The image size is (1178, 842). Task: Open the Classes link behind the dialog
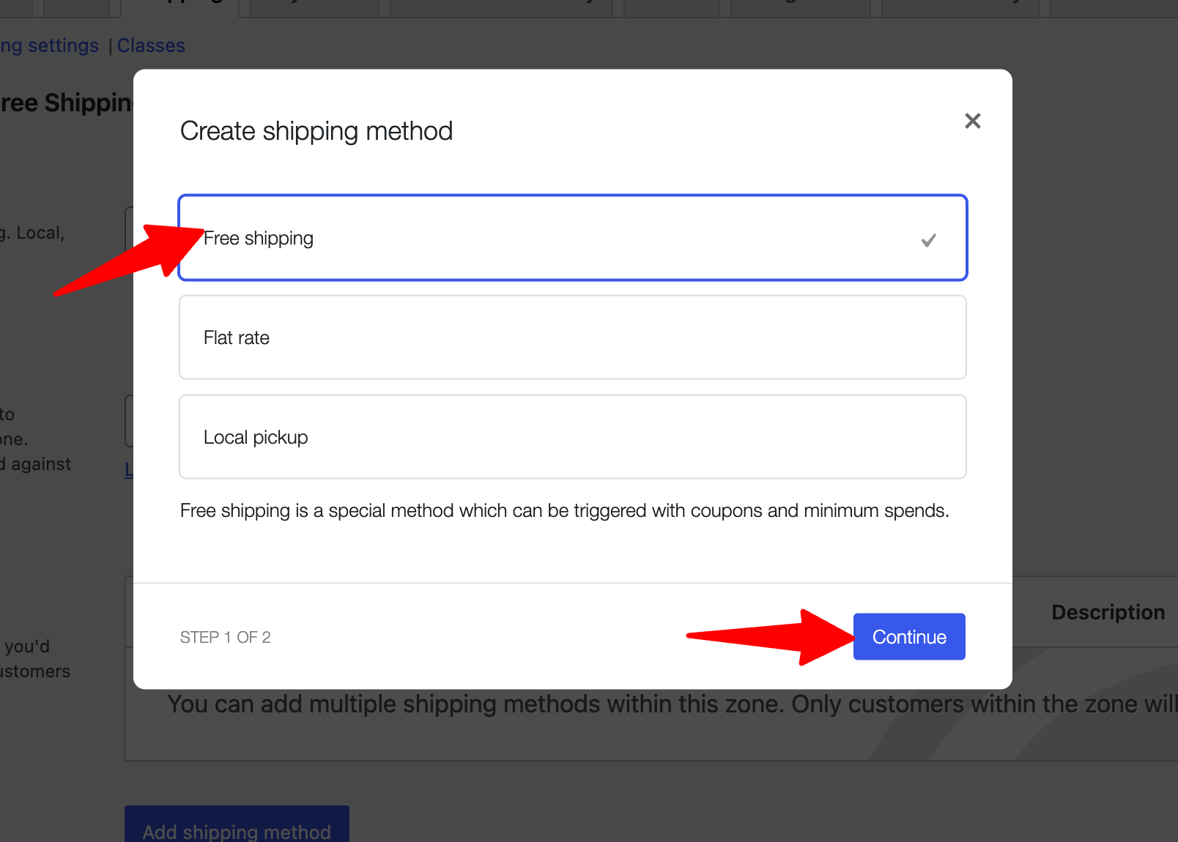[151, 45]
